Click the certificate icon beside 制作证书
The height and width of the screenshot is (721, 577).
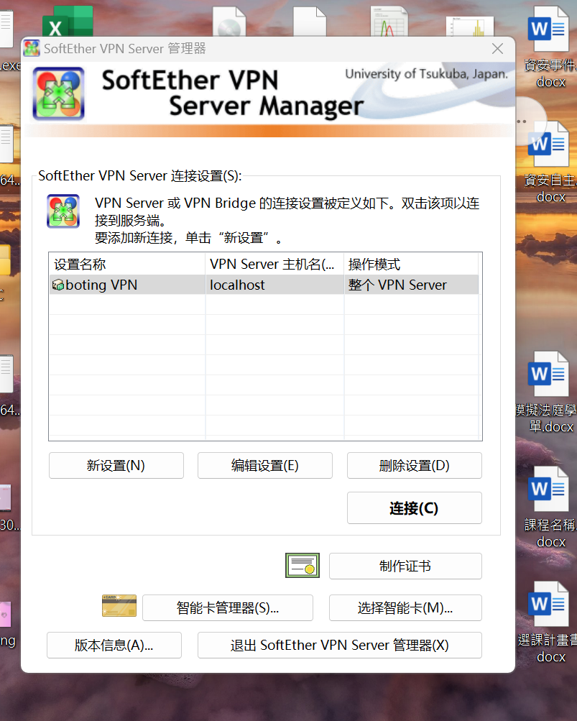coord(302,565)
